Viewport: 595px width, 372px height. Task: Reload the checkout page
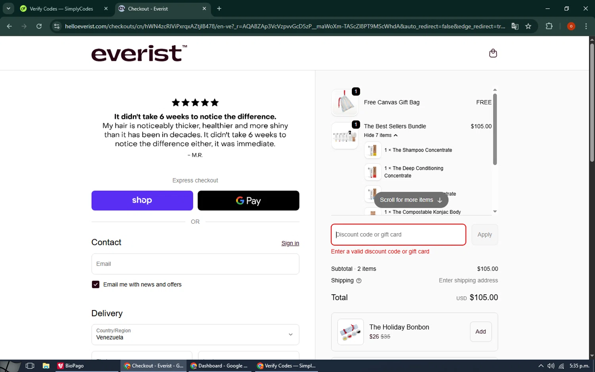coord(39,26)
